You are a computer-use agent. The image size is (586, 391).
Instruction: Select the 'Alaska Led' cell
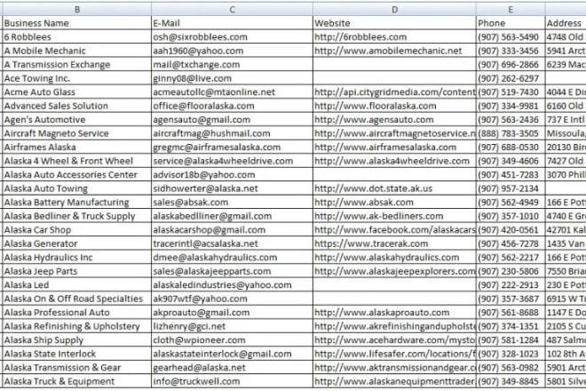click(x=77, y=285)
